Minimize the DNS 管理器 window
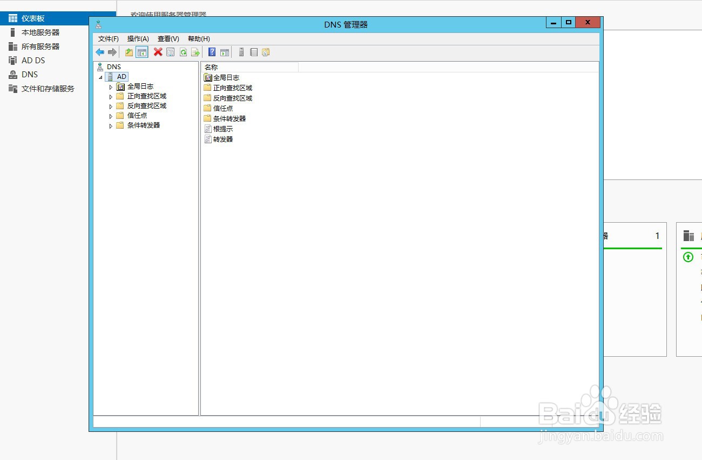702x460 pixels. (x=553, y=23)
